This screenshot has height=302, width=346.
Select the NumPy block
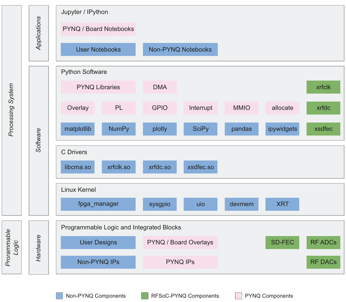(x=119, y=129)
